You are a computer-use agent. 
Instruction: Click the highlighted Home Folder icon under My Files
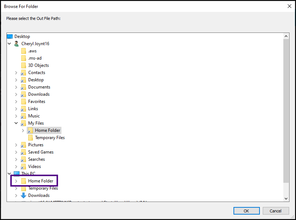click(x=30, y=130)
